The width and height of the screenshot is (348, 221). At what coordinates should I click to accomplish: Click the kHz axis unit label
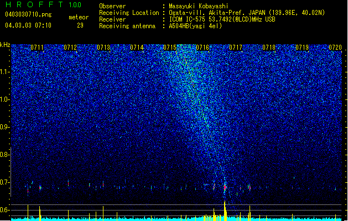[x=5, y=45]
